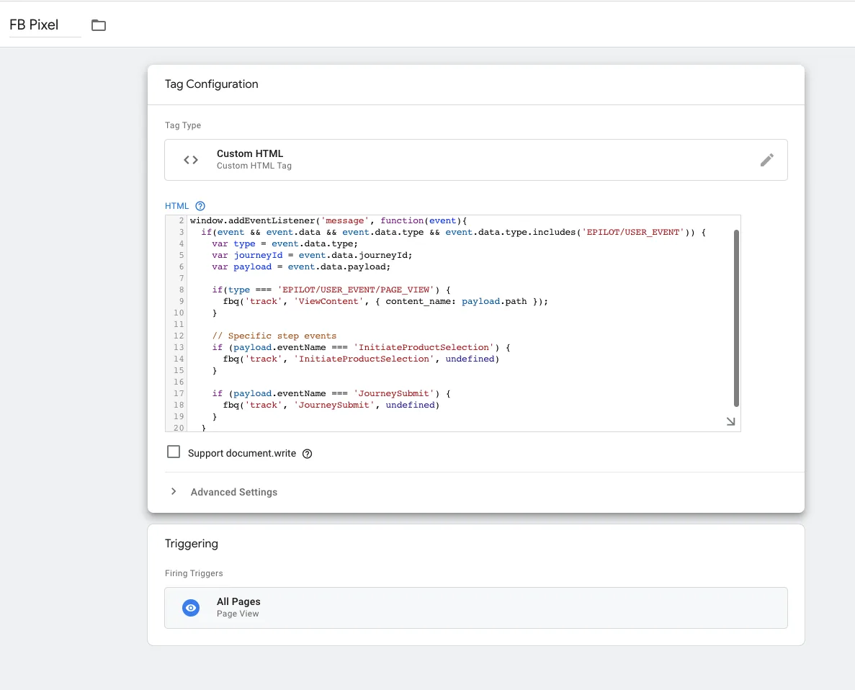
Task: Enable the Support document.write checkbox
Action: pyautogui.click(x=174, y=452)
